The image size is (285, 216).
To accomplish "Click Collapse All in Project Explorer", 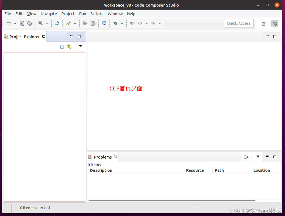I will tap(62, 47).
